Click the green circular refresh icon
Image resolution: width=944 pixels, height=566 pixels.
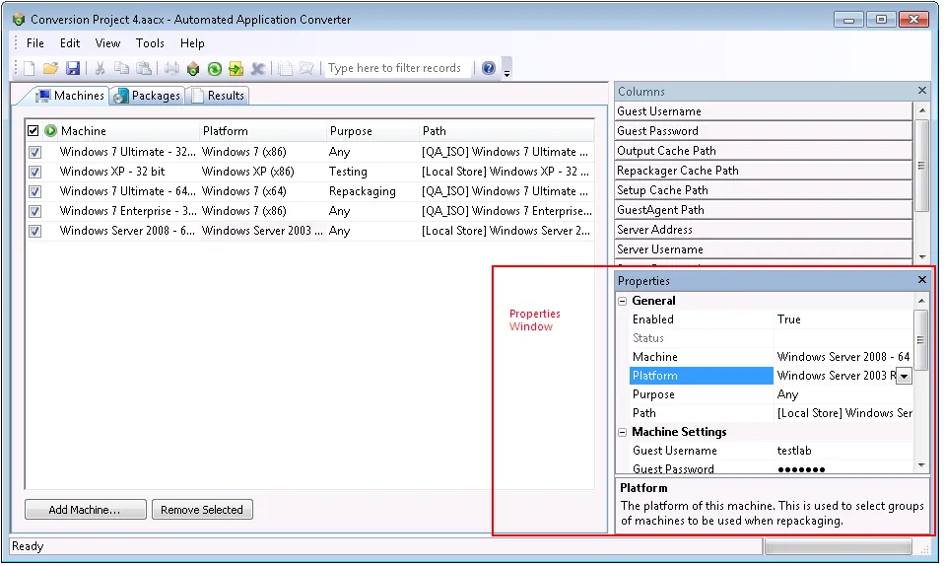pyautogui.click(x=214, y=68)
